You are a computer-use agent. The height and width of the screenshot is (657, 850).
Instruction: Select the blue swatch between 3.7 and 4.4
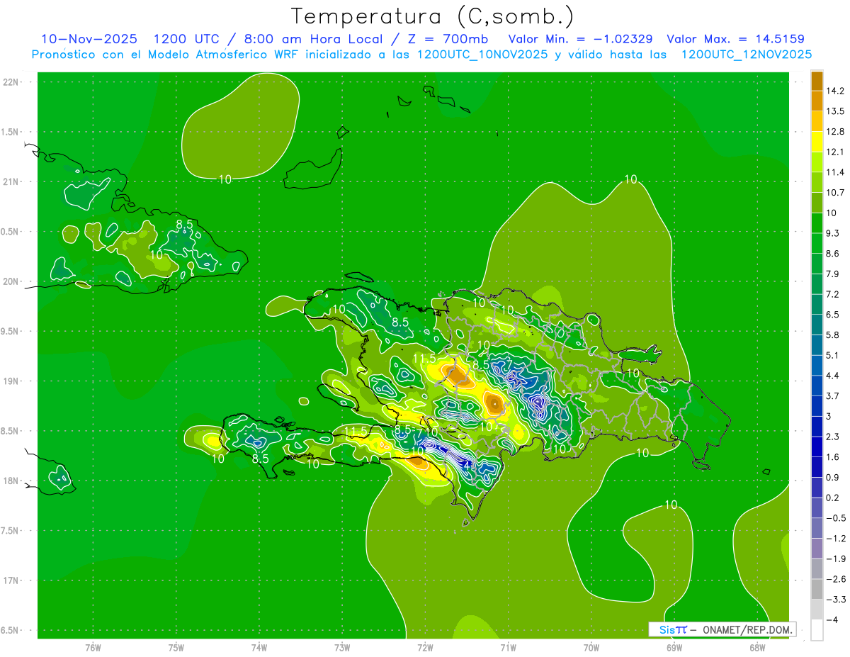point(817,386)
